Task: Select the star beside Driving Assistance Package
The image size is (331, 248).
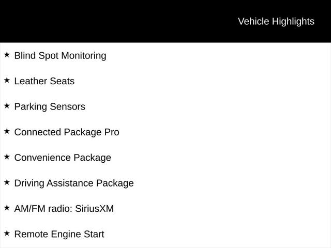Action: 7,182
